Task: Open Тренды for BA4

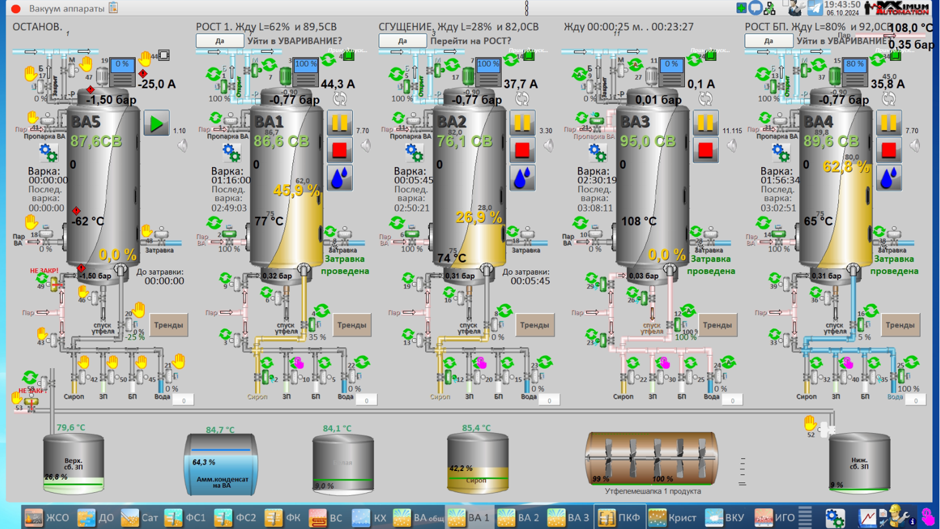Action: [x=900, y=325]
